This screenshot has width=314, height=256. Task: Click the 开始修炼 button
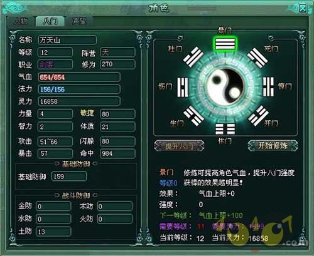[x=273, y=145]
